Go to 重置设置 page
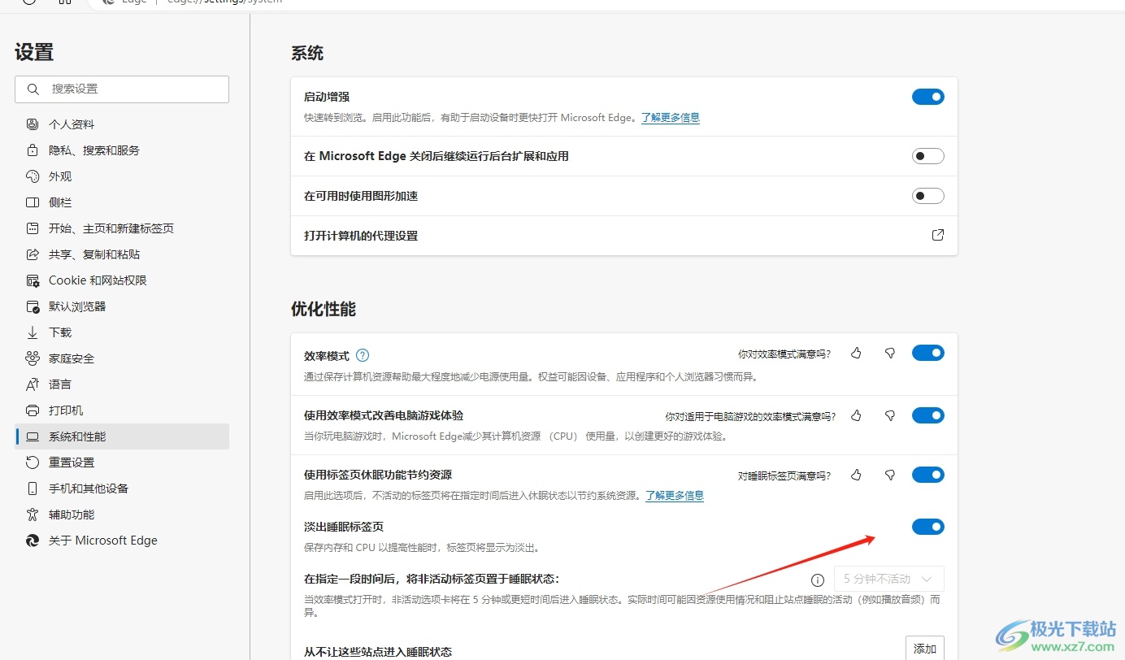This screenshot has height=660, width=1125. click(122, 462)
